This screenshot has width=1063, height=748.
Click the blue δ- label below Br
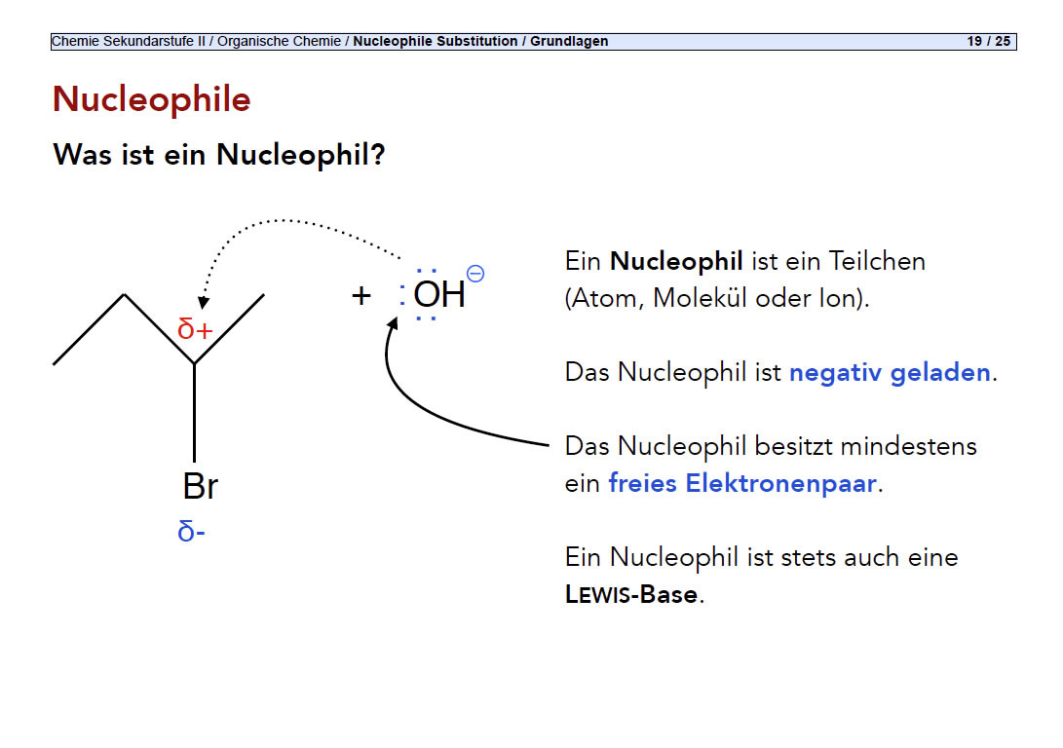(x=192, y=532)
